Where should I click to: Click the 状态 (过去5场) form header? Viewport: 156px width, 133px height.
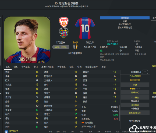(x=135, y=113)
